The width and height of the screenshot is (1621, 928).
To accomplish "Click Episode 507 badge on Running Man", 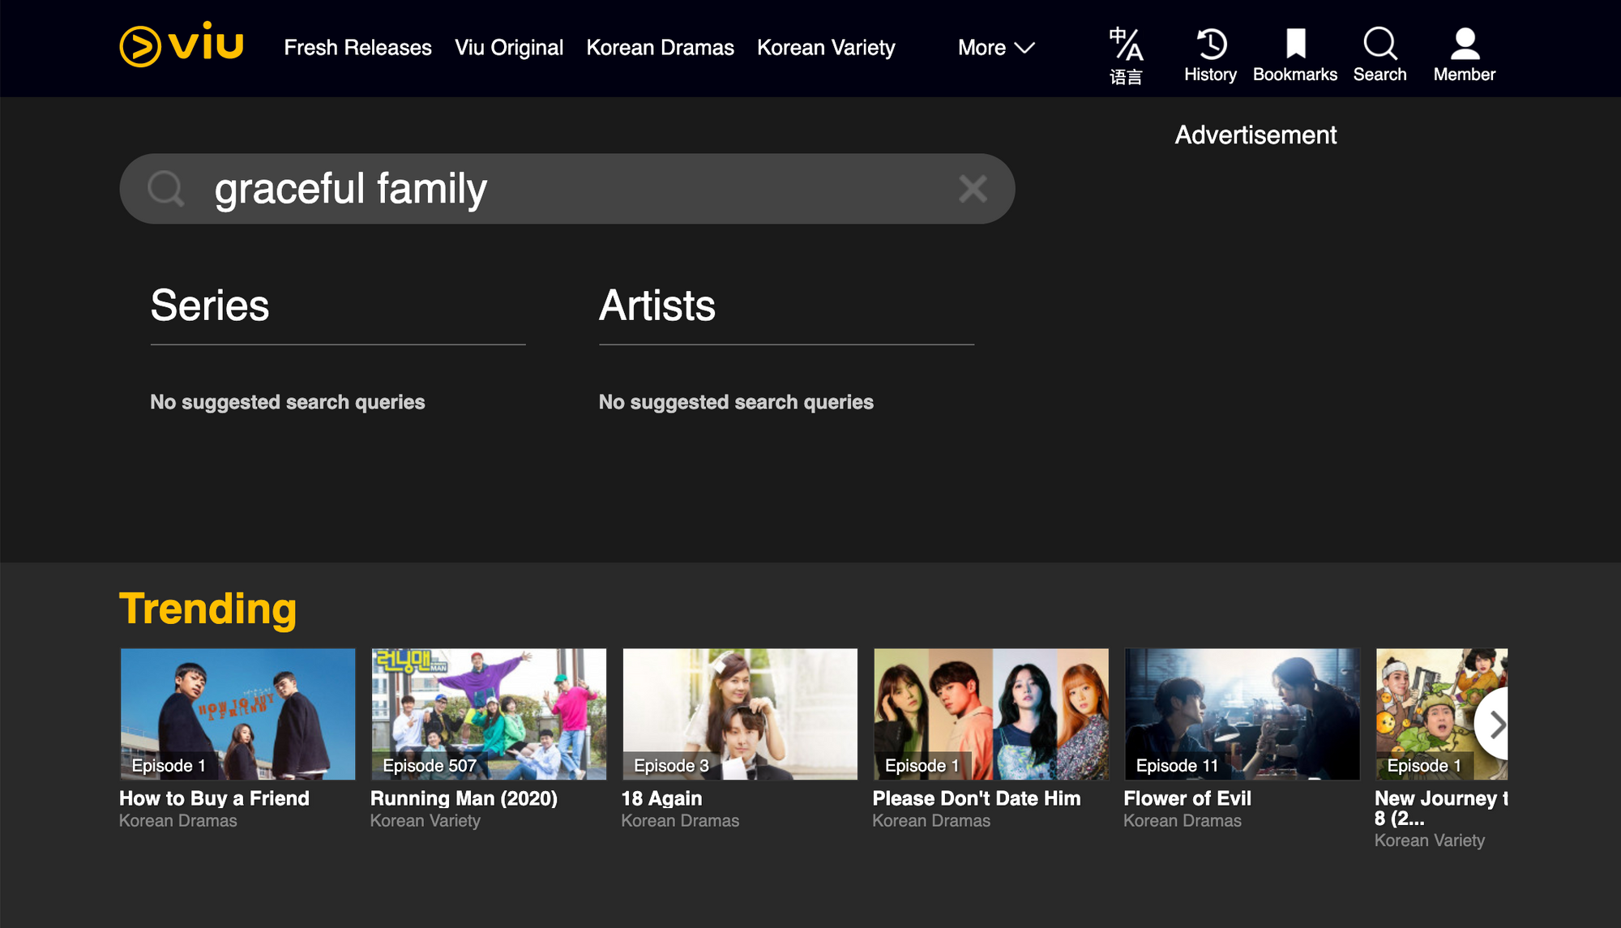I will pyautogui.click(x=430, y=766).
